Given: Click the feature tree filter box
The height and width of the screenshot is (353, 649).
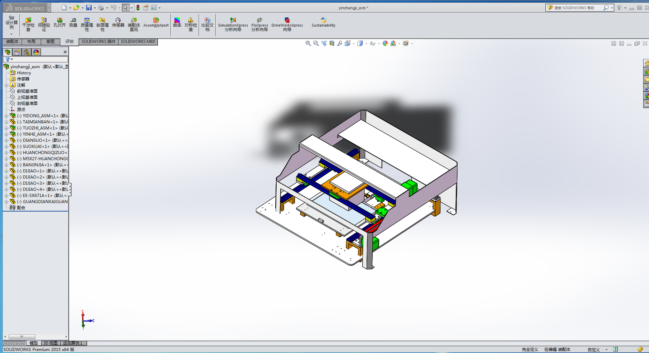Looking at the screenshot, I should pyautogui.click(x=36, y=59).
